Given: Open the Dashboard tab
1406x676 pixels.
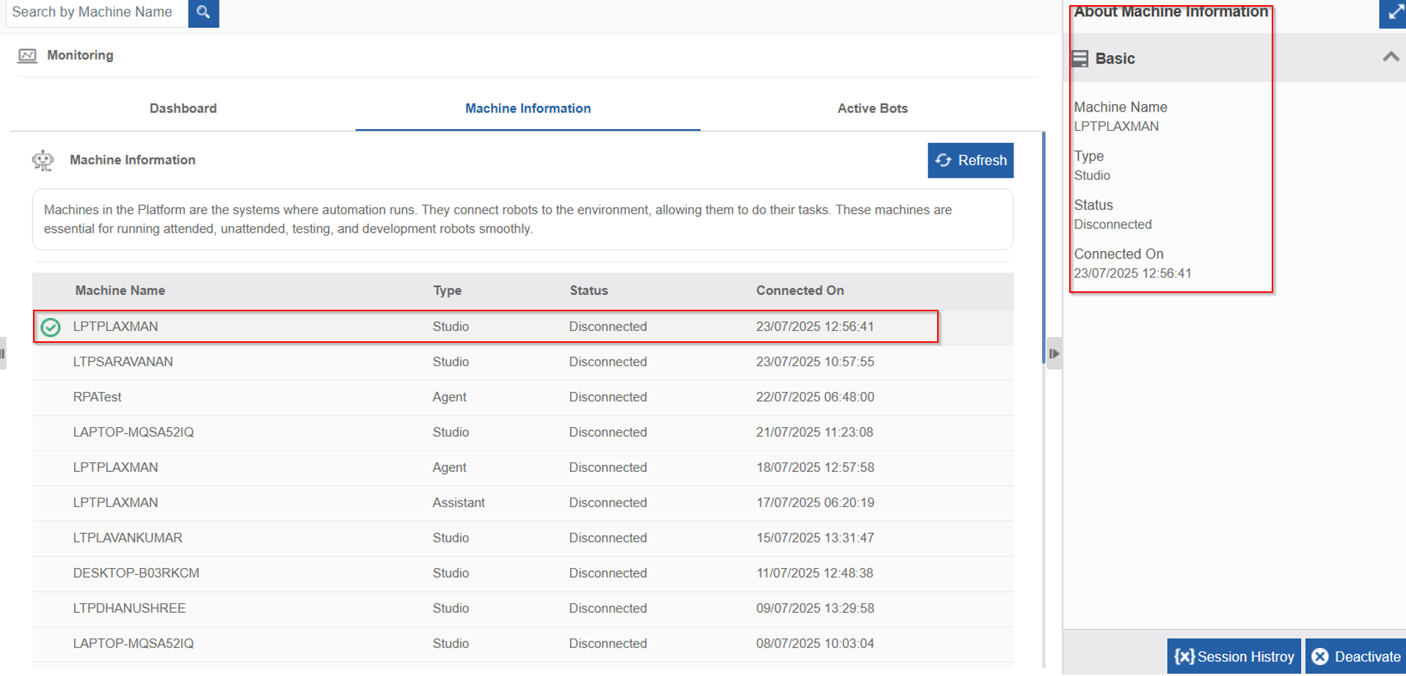Looking at the screenshot, I should (x=183, y=109).
